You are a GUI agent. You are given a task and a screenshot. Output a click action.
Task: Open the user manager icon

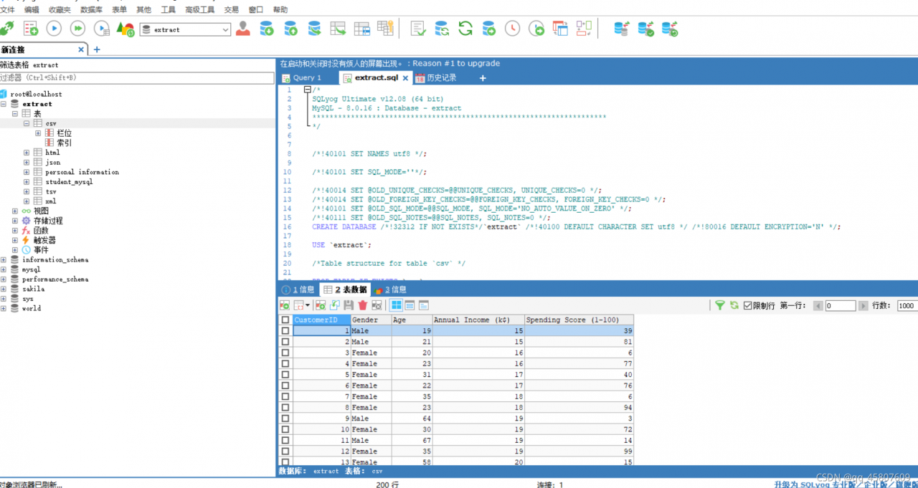tap(243, 29)
